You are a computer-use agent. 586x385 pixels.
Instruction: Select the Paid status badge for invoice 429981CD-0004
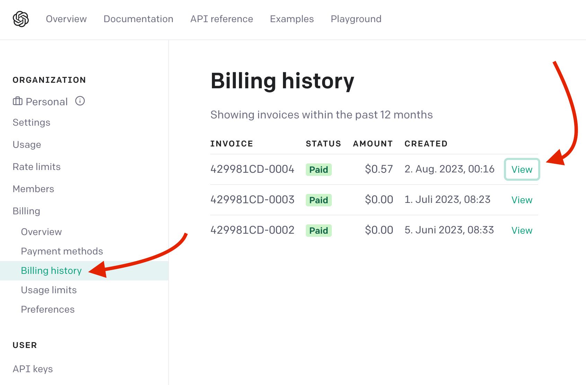coord(318,169)
